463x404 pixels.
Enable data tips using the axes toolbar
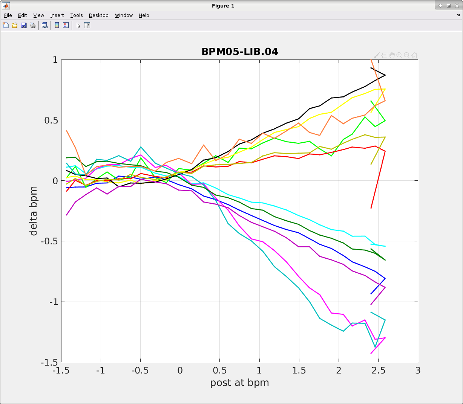click(x=384, y=55)
